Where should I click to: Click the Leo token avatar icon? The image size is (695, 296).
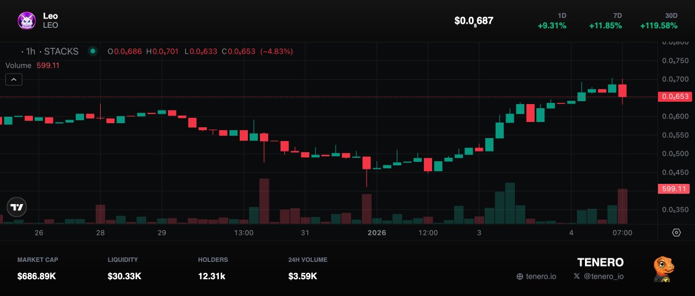pyautogui.click(x=27, y=21)
